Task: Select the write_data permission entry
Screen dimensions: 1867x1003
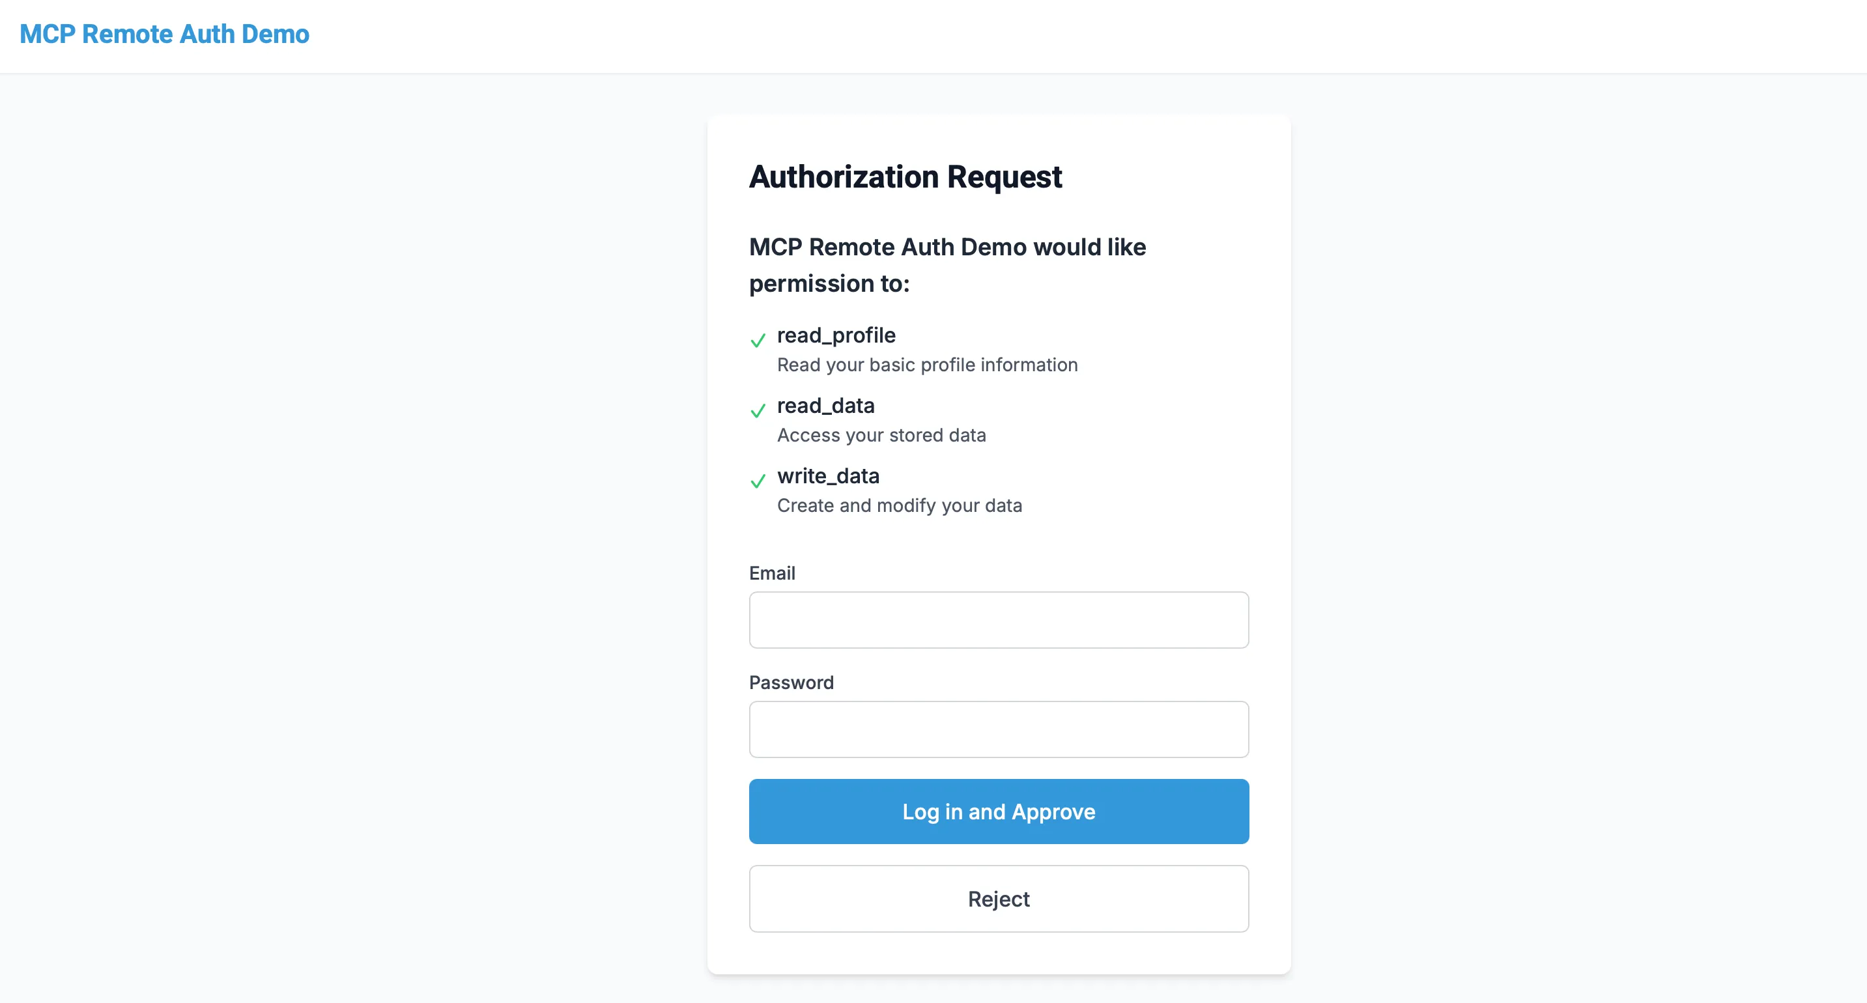Action: click(x=828, y=476)
